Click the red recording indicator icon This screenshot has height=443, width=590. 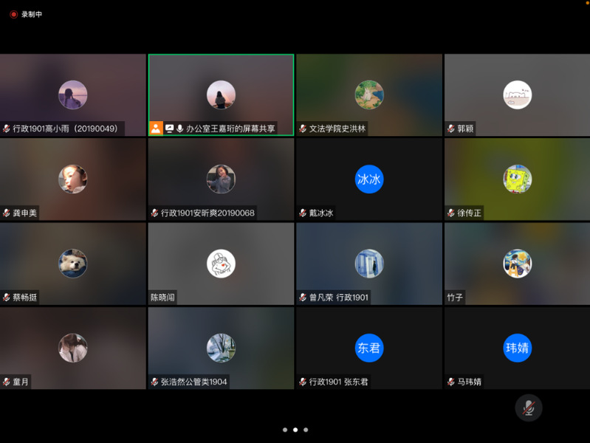[x=13, y=14]
